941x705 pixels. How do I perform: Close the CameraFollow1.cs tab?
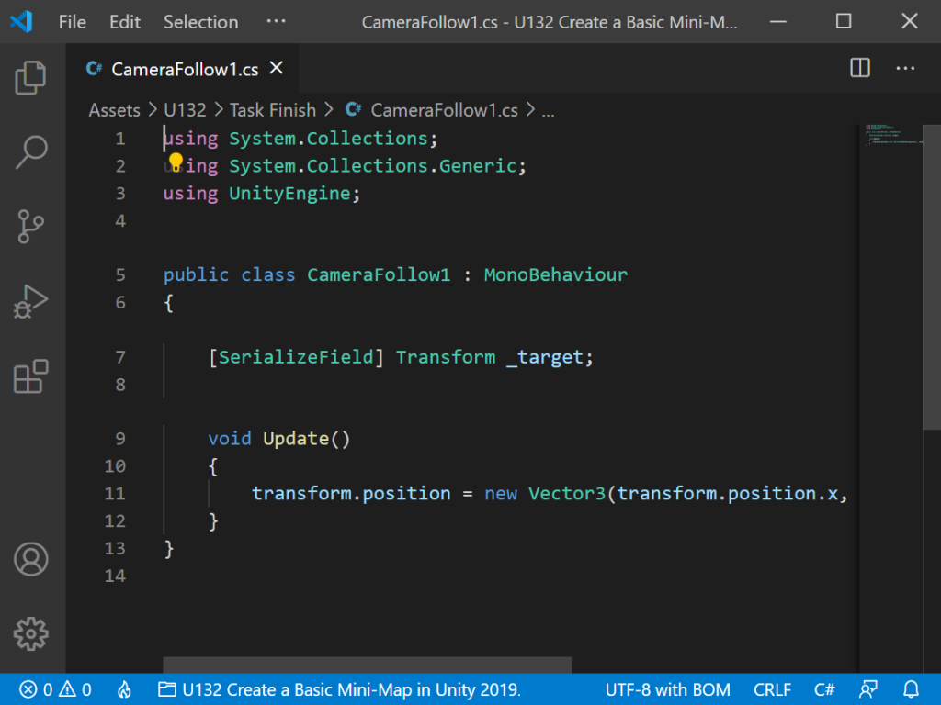(277, 68)
